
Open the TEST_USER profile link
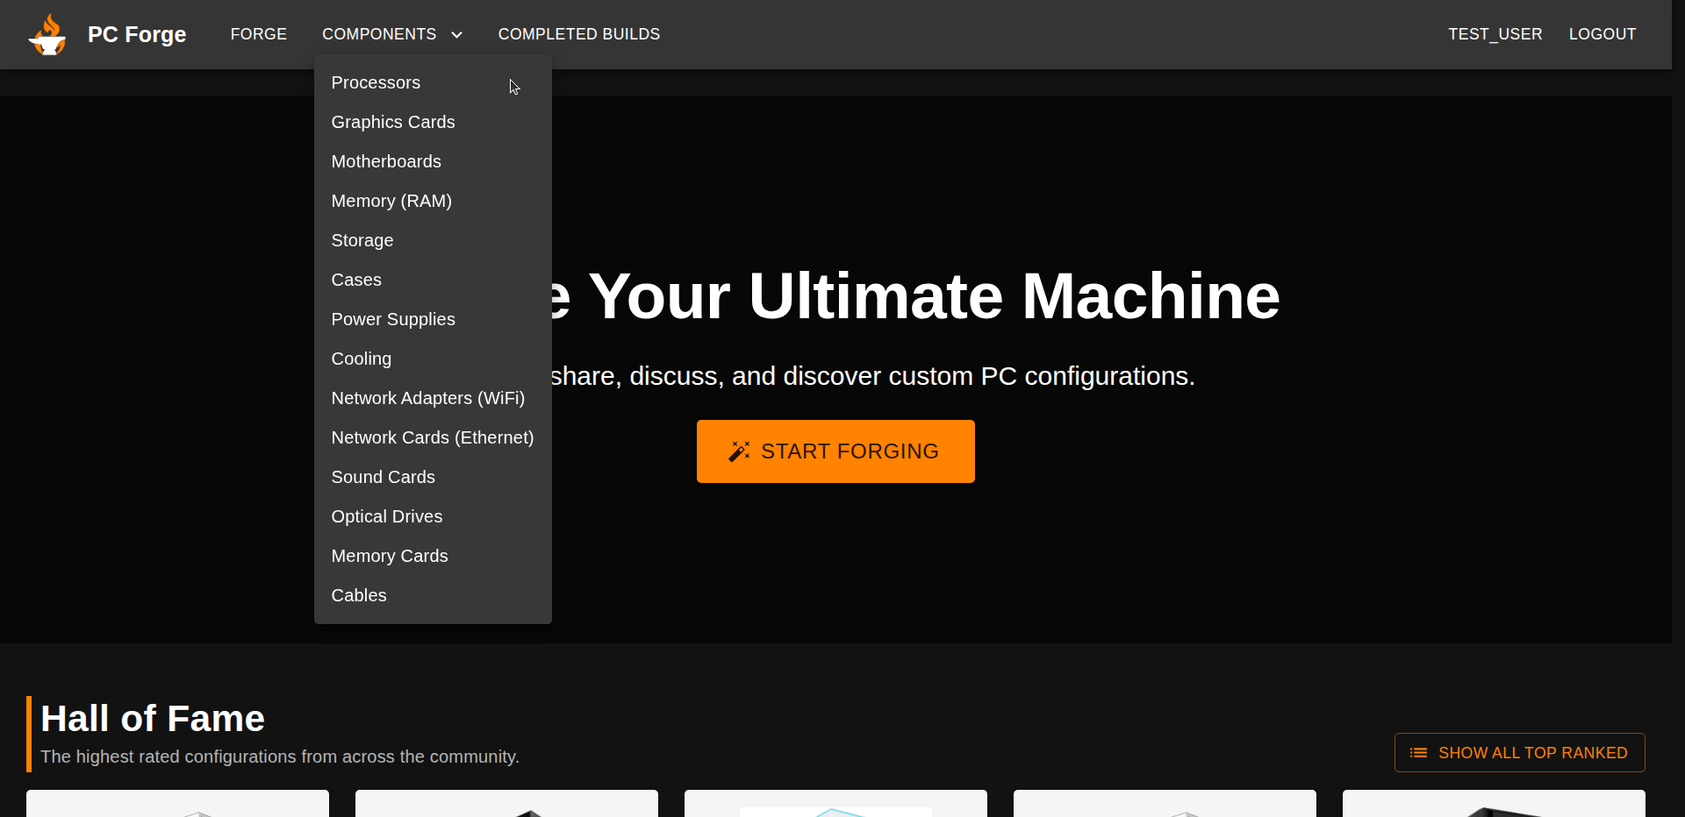(x=1495, y=34)
